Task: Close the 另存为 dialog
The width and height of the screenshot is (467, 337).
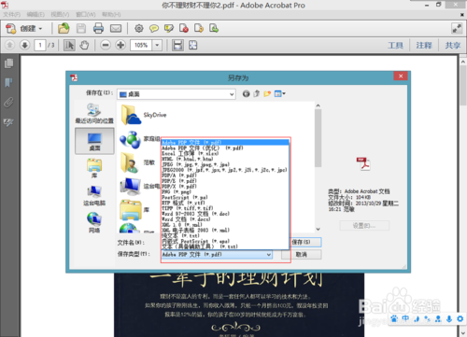Action: [x=401, y=76]
